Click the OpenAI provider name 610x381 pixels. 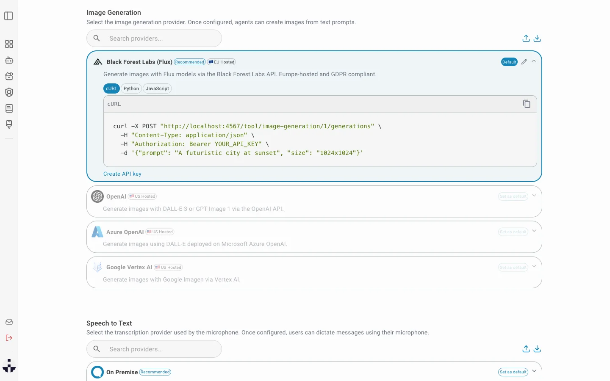116,196
